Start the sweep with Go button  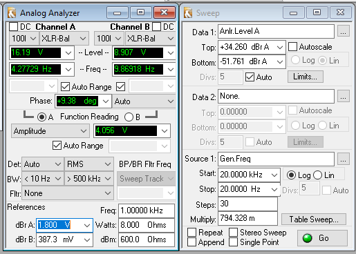tap(322, 238)
